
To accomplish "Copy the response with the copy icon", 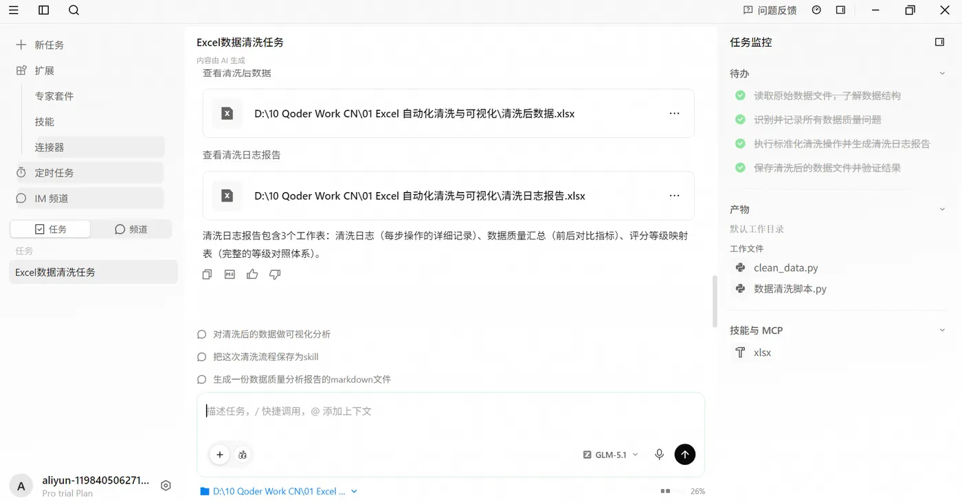I will click(207, 274).
